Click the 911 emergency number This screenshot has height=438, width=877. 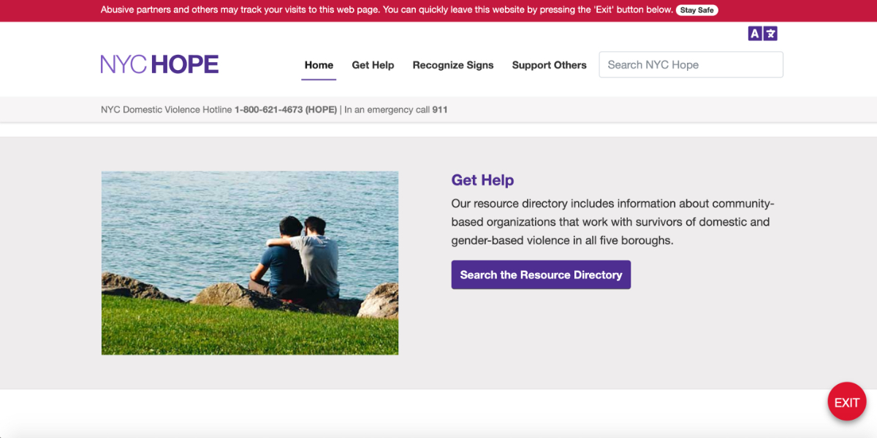(x=439, y=109)
